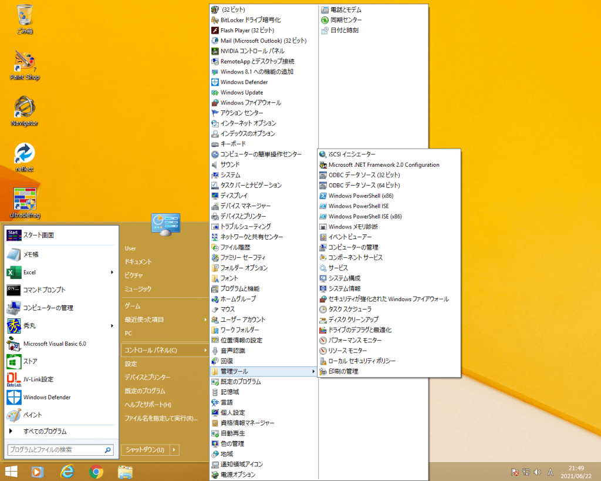Open the Paint Shop desktop shortcut
This screenshot has height=481, width=601.
click(x=25, y=65)
